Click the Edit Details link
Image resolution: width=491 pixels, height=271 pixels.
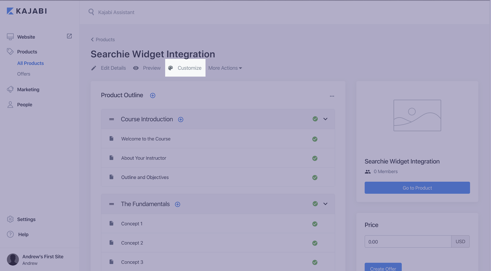113,68
